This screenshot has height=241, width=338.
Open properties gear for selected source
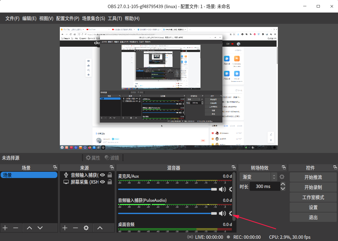click(x=86, y=228)
